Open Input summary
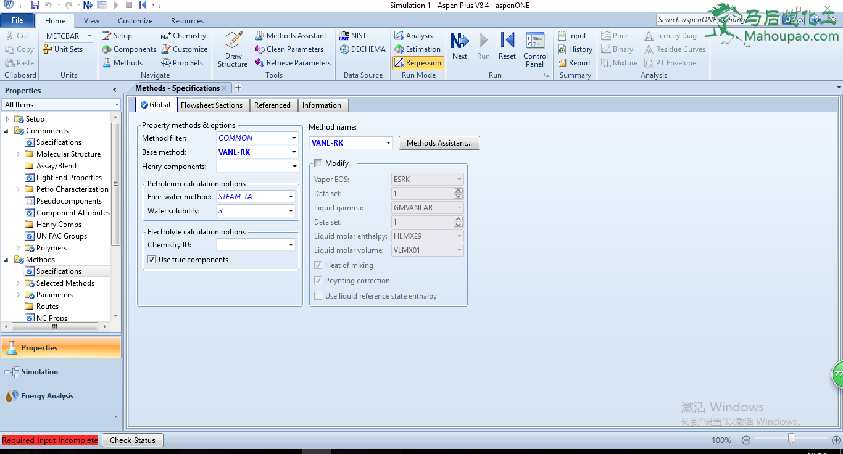 point(572,36)
